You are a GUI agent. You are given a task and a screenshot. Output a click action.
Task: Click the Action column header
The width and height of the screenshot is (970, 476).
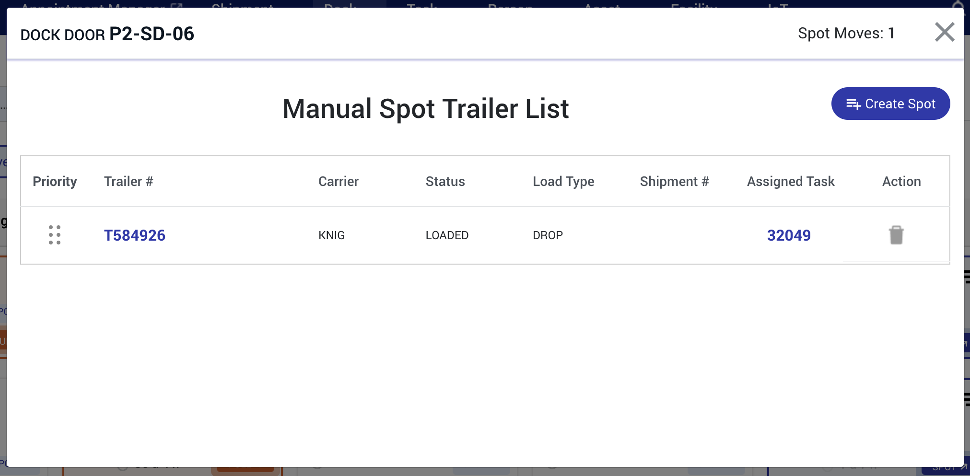pos(901,181)
